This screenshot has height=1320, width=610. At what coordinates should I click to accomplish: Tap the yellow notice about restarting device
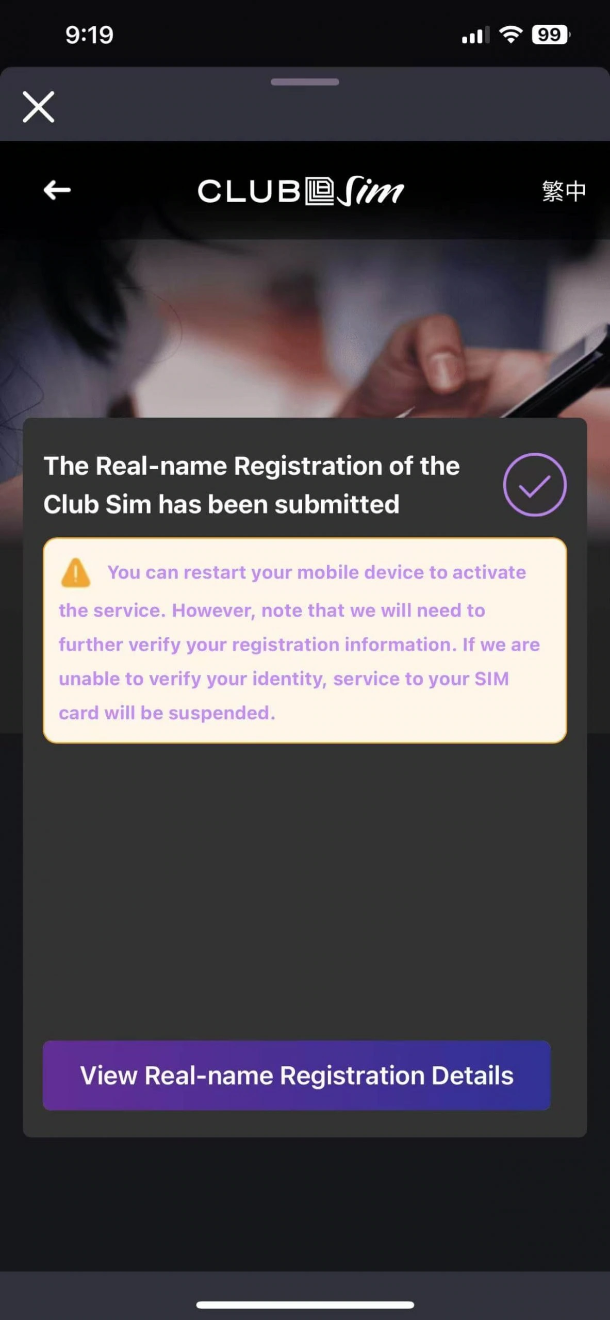pyautogui.click(x=305, y=640)
